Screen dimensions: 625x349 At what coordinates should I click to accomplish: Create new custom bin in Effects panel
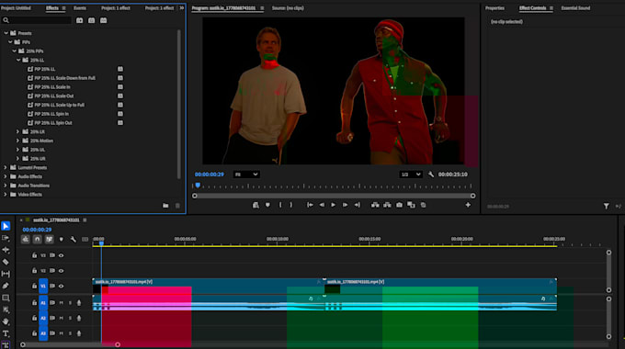165,206
